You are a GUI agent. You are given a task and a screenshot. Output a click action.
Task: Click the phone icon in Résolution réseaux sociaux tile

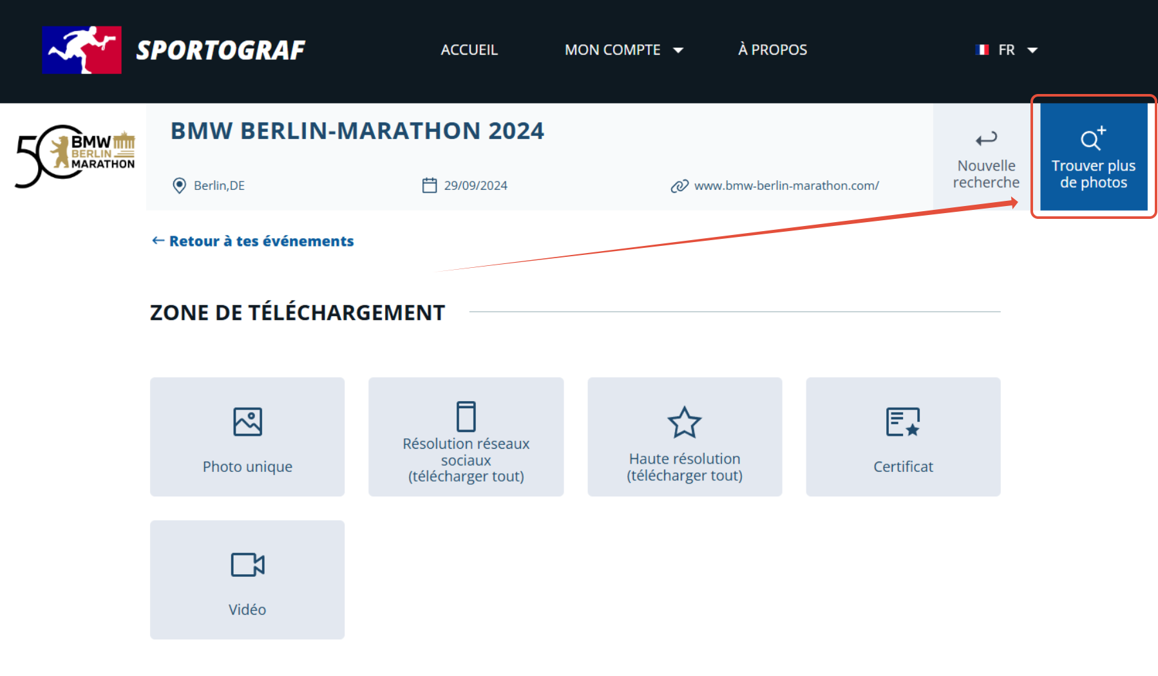point(466,416)
